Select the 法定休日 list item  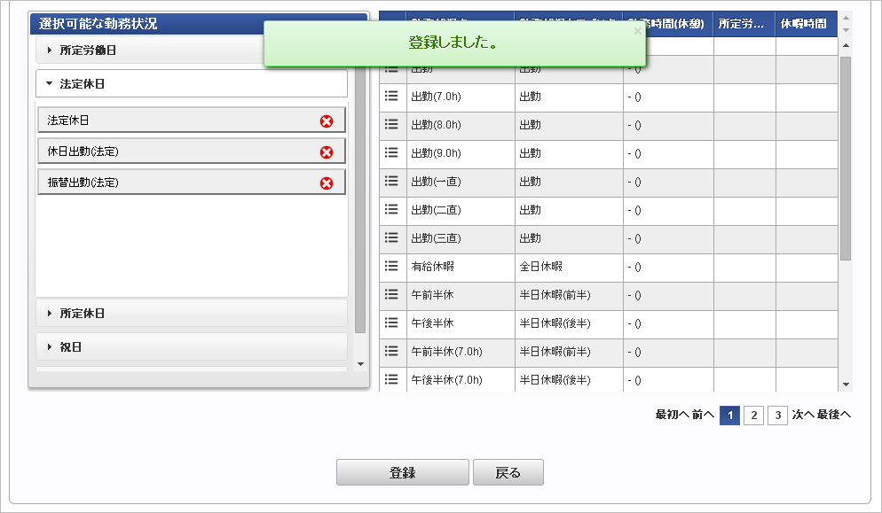click(192, 120)
